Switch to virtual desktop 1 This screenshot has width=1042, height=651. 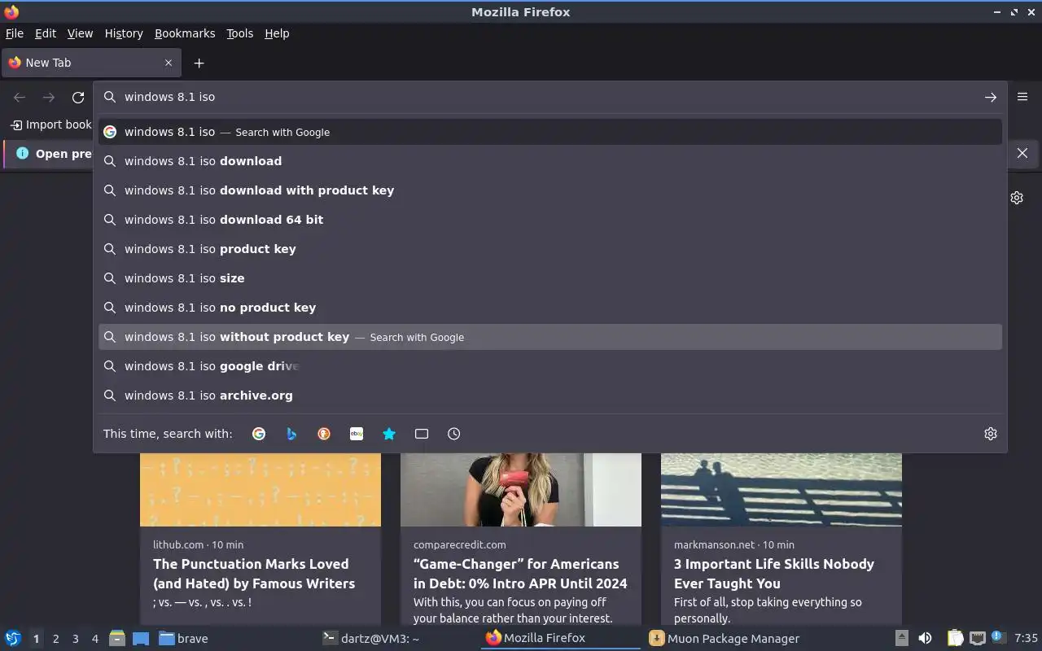[x=36, y=639]
